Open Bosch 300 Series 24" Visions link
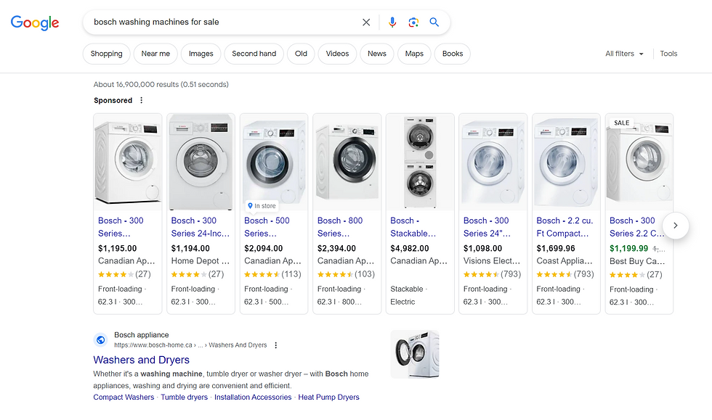The image size is (712, 420). click(487, 227)
